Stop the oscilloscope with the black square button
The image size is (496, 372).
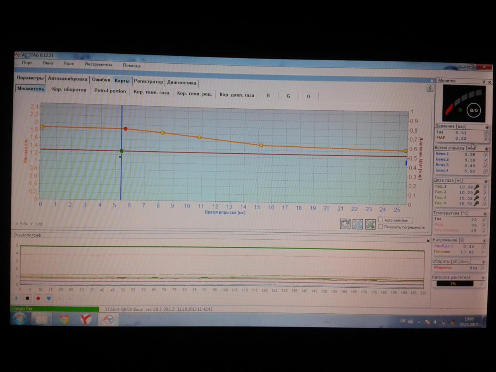coord(28,298)
